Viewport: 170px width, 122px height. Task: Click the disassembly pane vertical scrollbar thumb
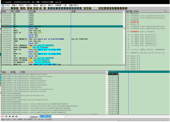tap(124, 28)
